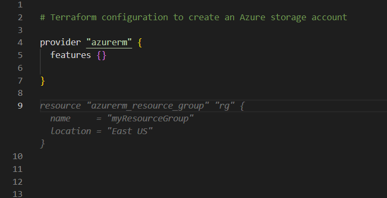Screen dimensions: 387x198
Task: Click the underlined "azurerm" string
Action: 109,43
